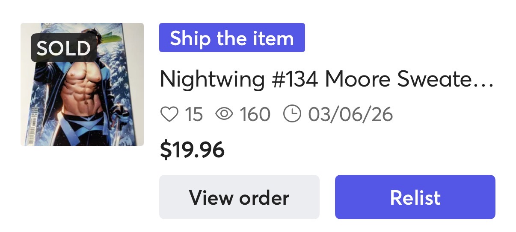Image resolution: width=516 pixels, height=232 pixels.
Task: Open the Nightwing #134 listing title
Action: (326, 80)
